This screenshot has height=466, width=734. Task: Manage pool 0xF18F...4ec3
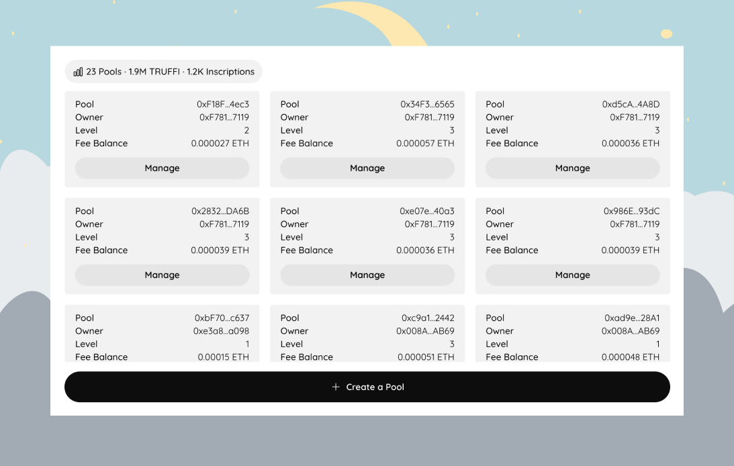tap(162, 168)
